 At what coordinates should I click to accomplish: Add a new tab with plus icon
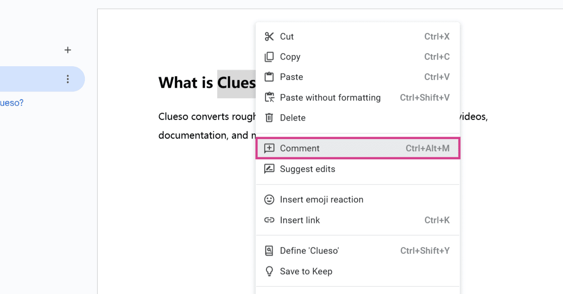[x=68, y=50]
